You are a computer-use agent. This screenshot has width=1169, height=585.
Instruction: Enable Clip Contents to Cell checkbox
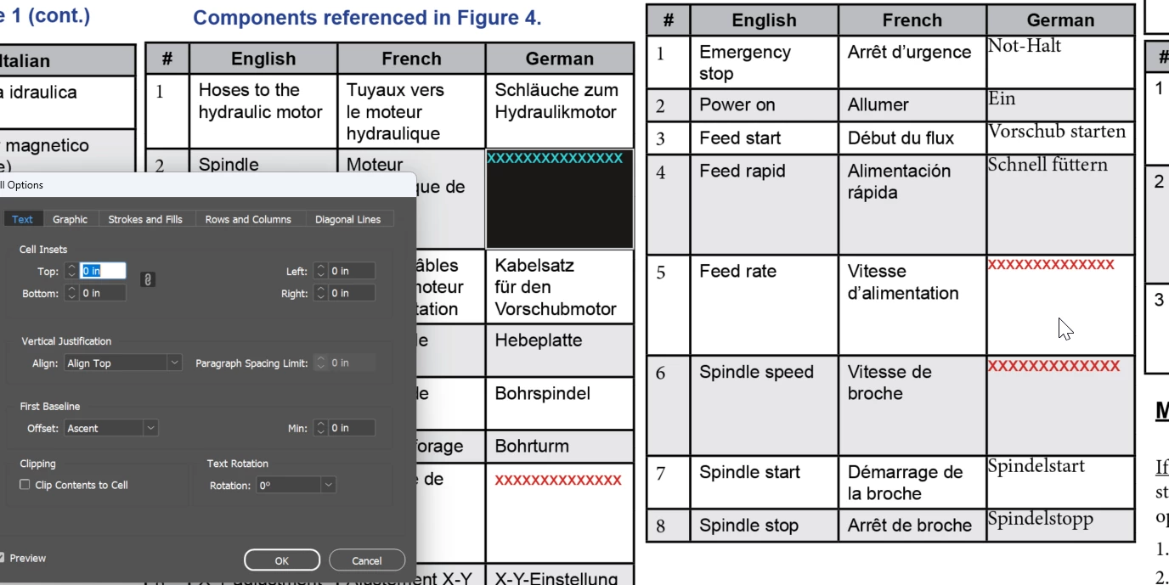tap(25, 485)
